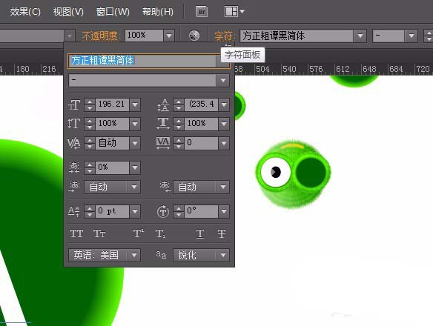The width and height of the screenshot is (433, 326).
Task: Open the 效果(C) menu
Action: [25, 12]
